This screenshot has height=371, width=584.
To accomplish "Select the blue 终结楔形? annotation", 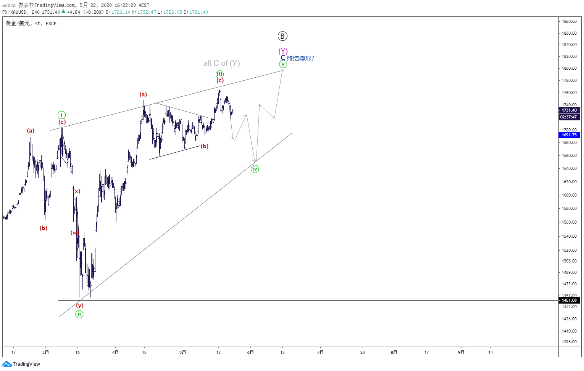I will (300, 58).
